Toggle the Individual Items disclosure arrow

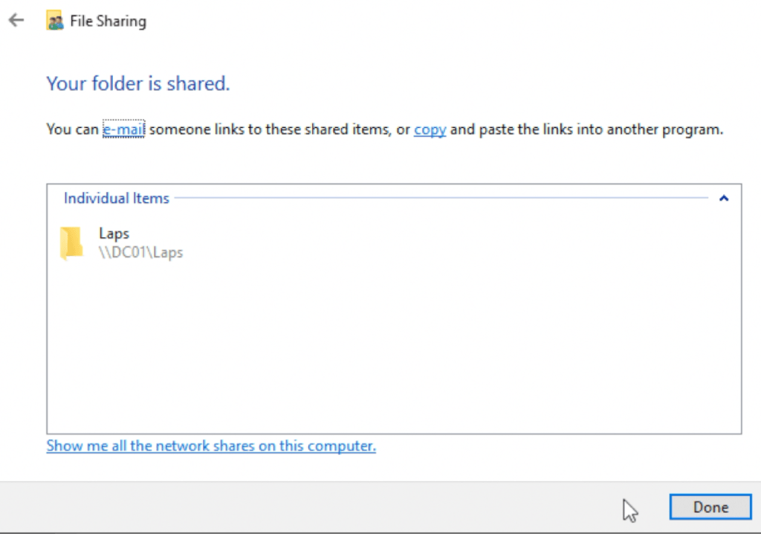coord(722,198)
